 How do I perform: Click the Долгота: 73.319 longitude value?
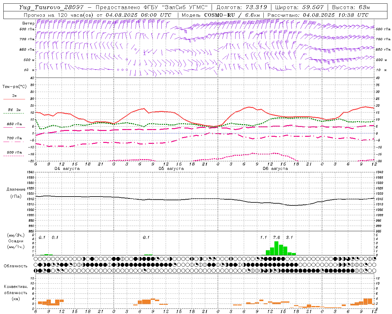pos(242,7)
